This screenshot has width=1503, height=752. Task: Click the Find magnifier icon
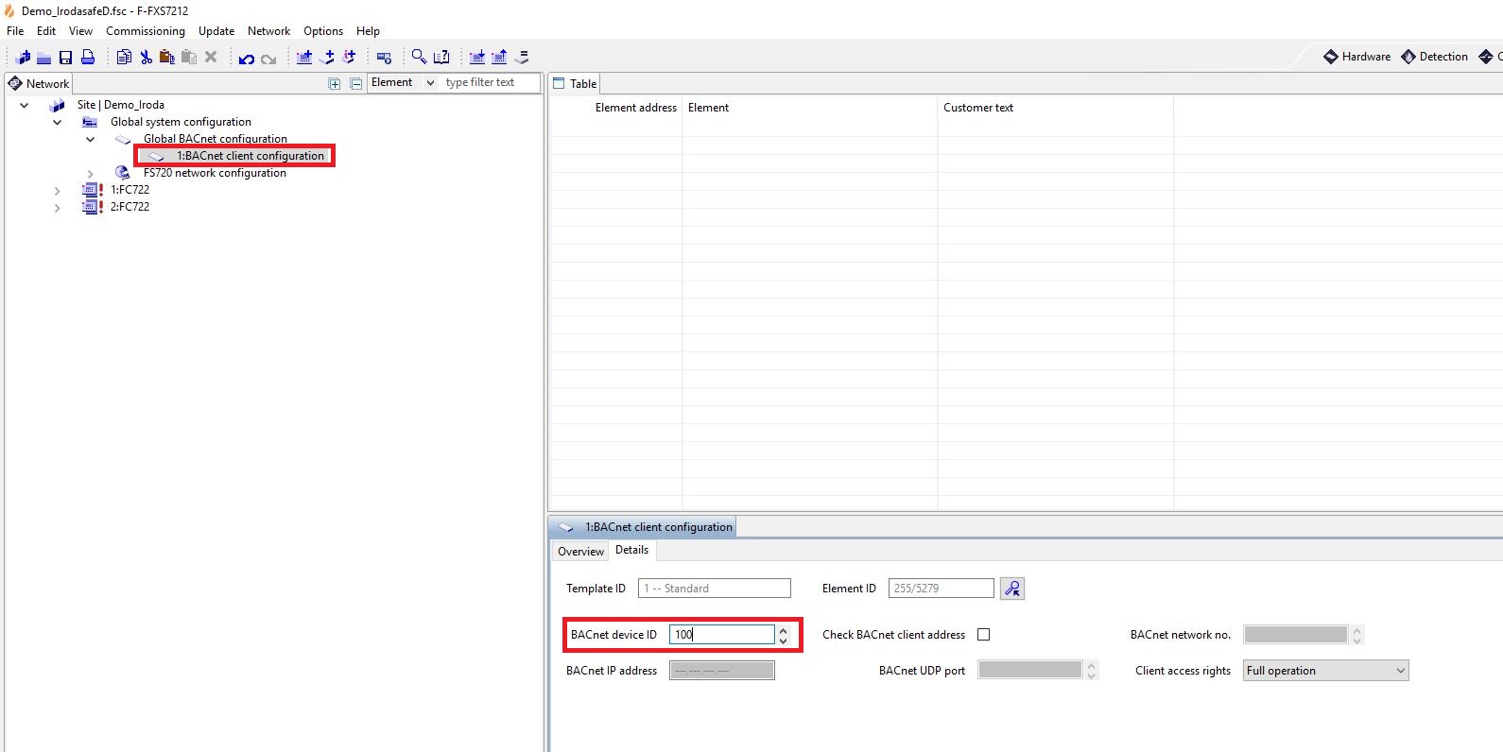(x=419, y=58)
